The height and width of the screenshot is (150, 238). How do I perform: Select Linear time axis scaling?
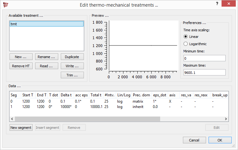click(185, 37)
